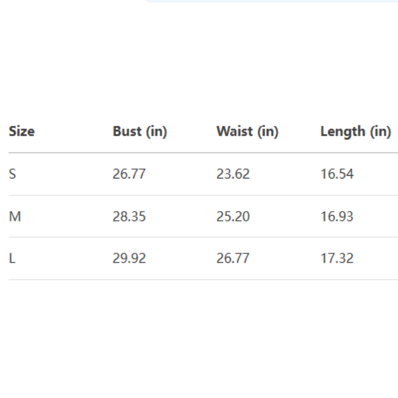The height and width of the screenshot is (398, 398).
Task: Click waist value 26.77 in L row
Action: (233, 259)
